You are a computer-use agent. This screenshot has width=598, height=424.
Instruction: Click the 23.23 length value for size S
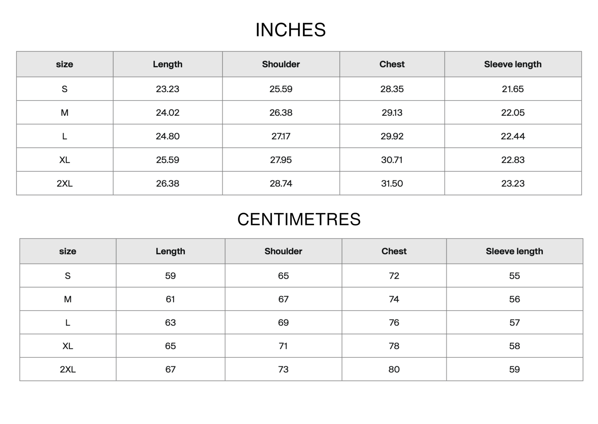click(x=168, y=89)
